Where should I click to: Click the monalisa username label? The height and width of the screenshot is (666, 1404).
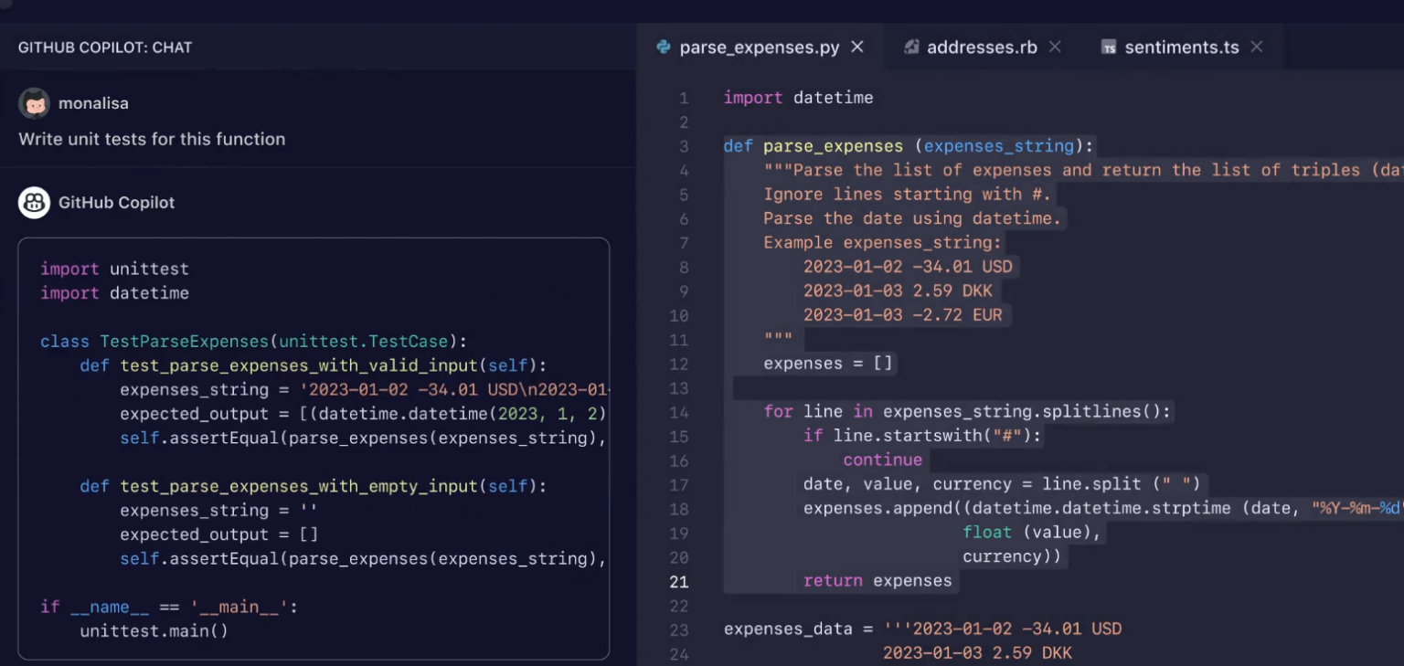(x=91, y=102)
